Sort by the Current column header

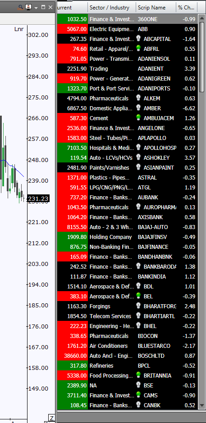[73, 8]
